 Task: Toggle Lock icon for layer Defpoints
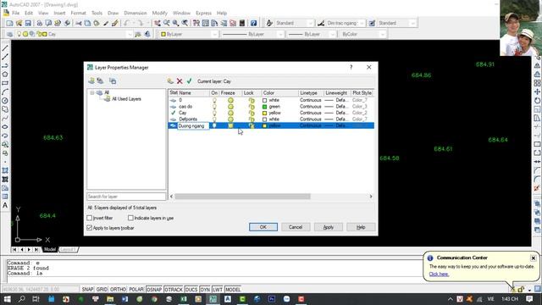point(252,119)
